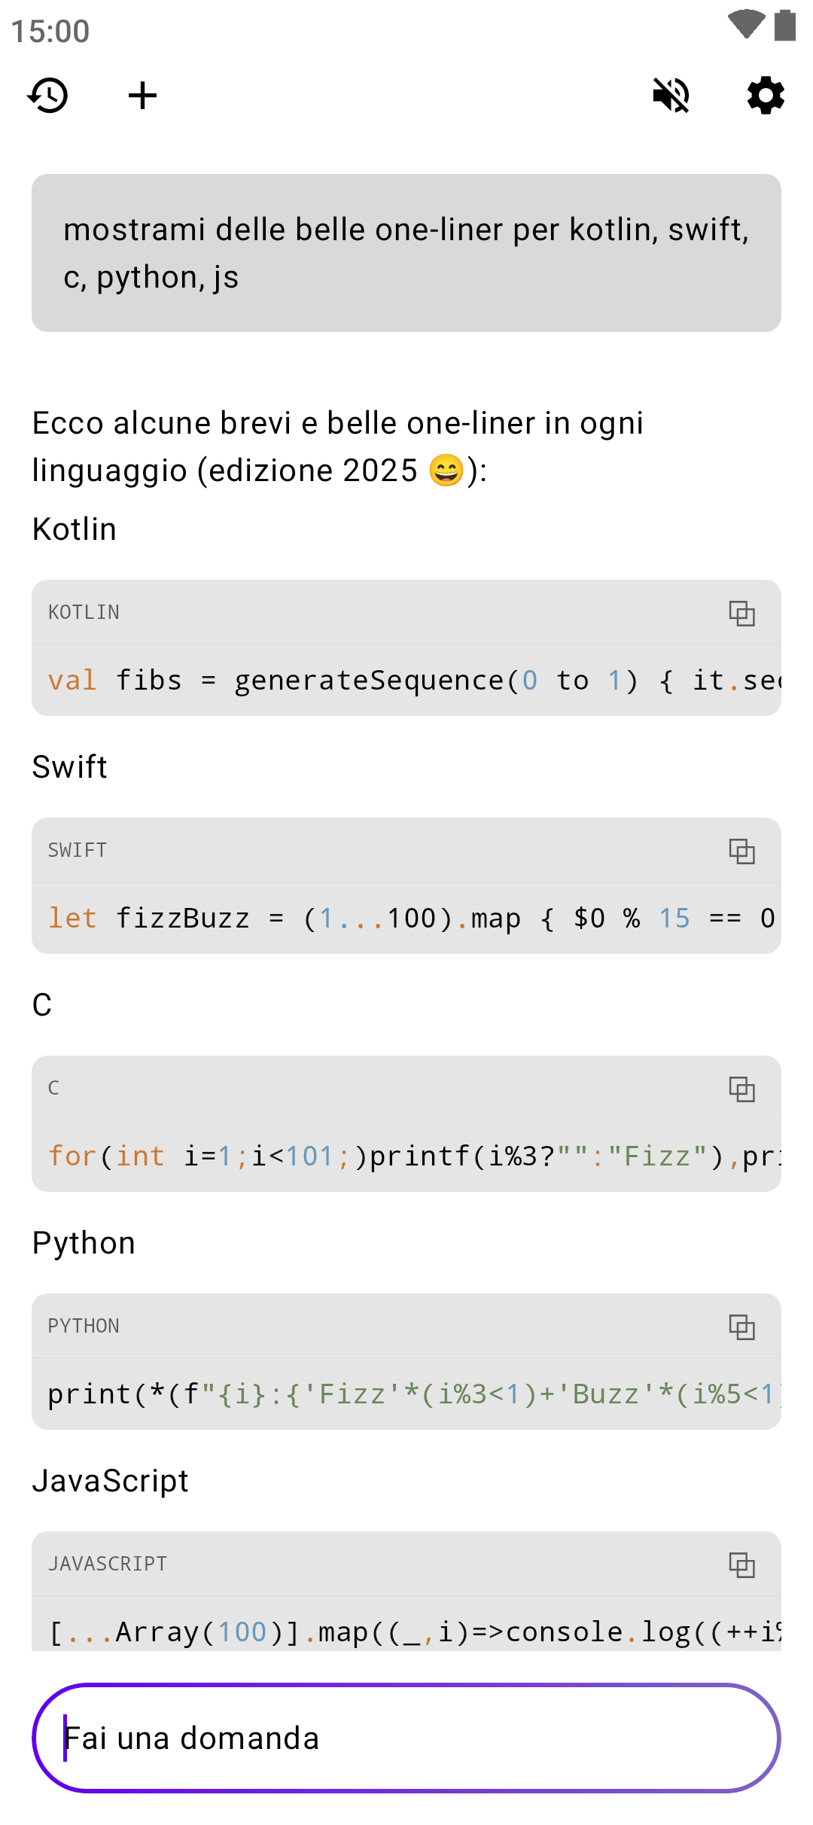Start a new chat with plus icon
This screenshot has height=1825, width=813.
coord(142,96)
